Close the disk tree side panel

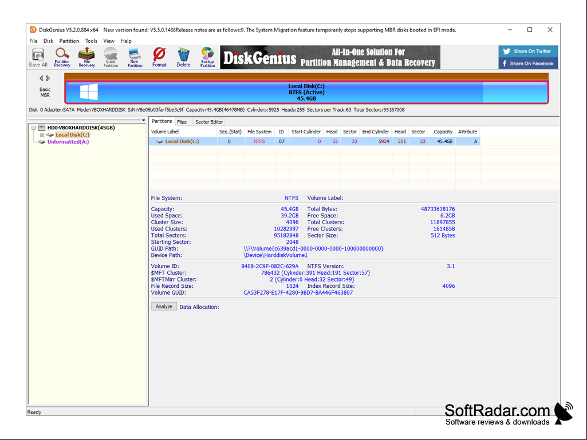click(x=143, y=120)
